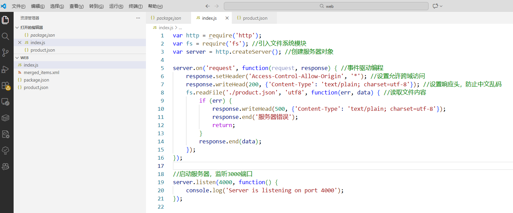Open the Remote Explorer view
Viewport: 513px width, 213px height.
[5, 102]
